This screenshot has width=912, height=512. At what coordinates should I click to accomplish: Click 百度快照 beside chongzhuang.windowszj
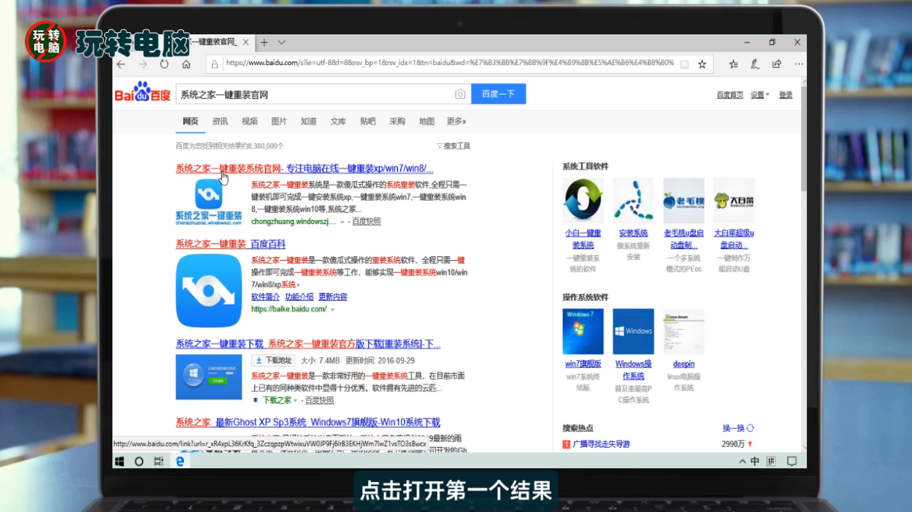(x=367, y=221)
